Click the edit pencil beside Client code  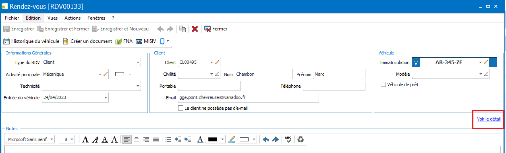[x=217, y=62]
